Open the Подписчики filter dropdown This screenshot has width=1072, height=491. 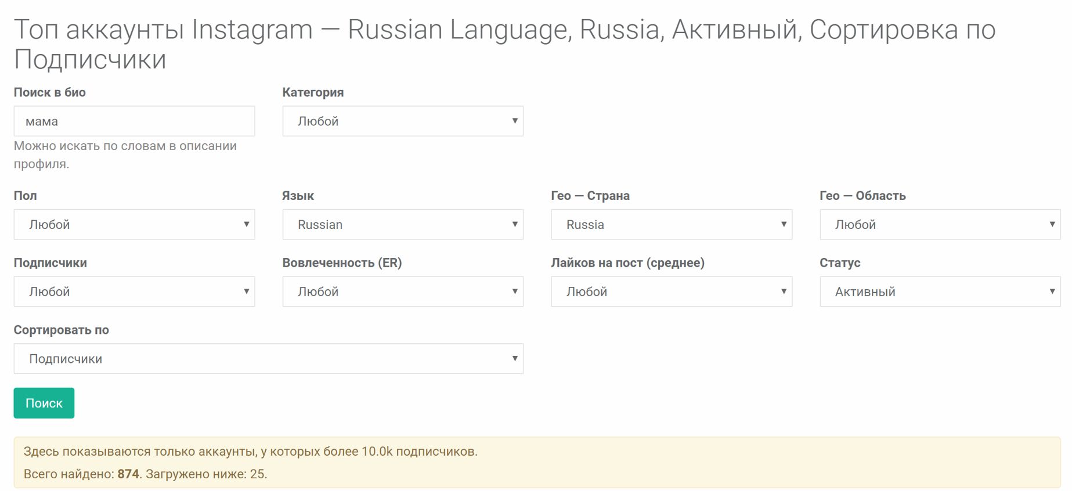(x=134, y=292)
